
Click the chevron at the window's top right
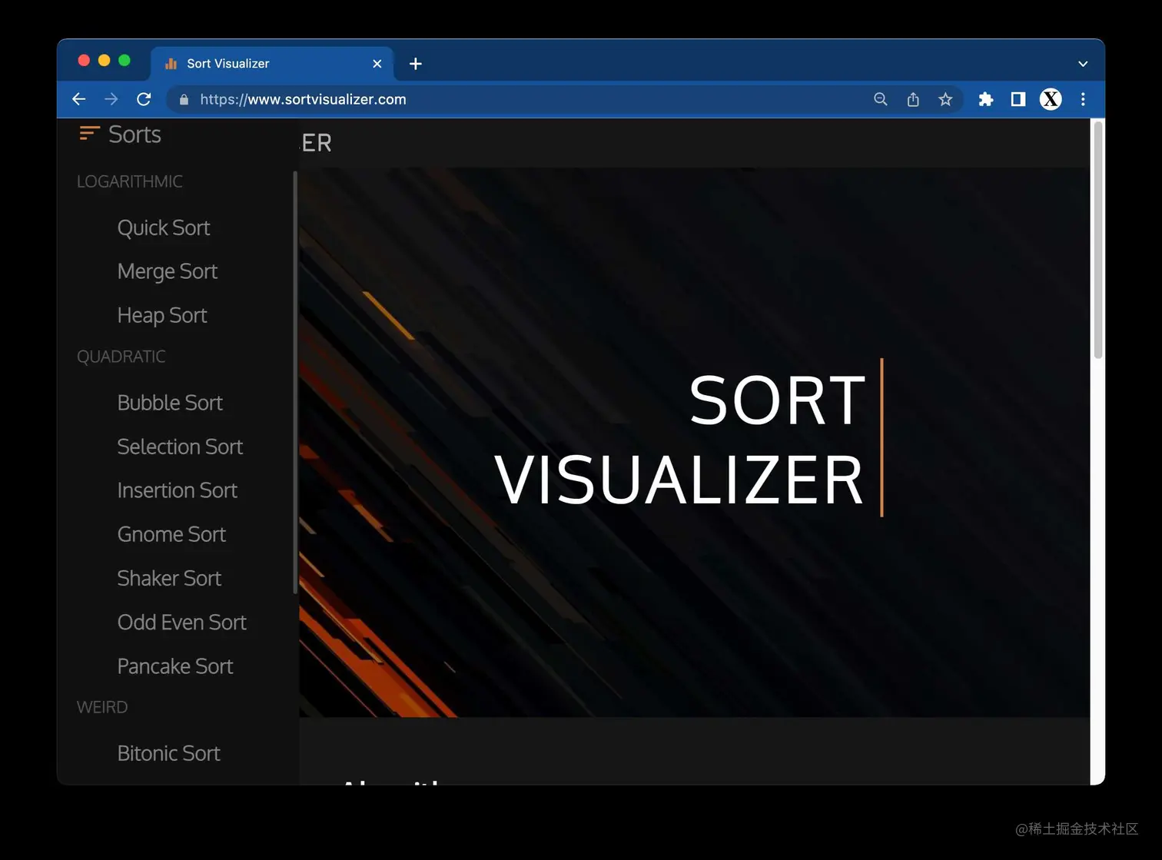[x=1082, y=64]
